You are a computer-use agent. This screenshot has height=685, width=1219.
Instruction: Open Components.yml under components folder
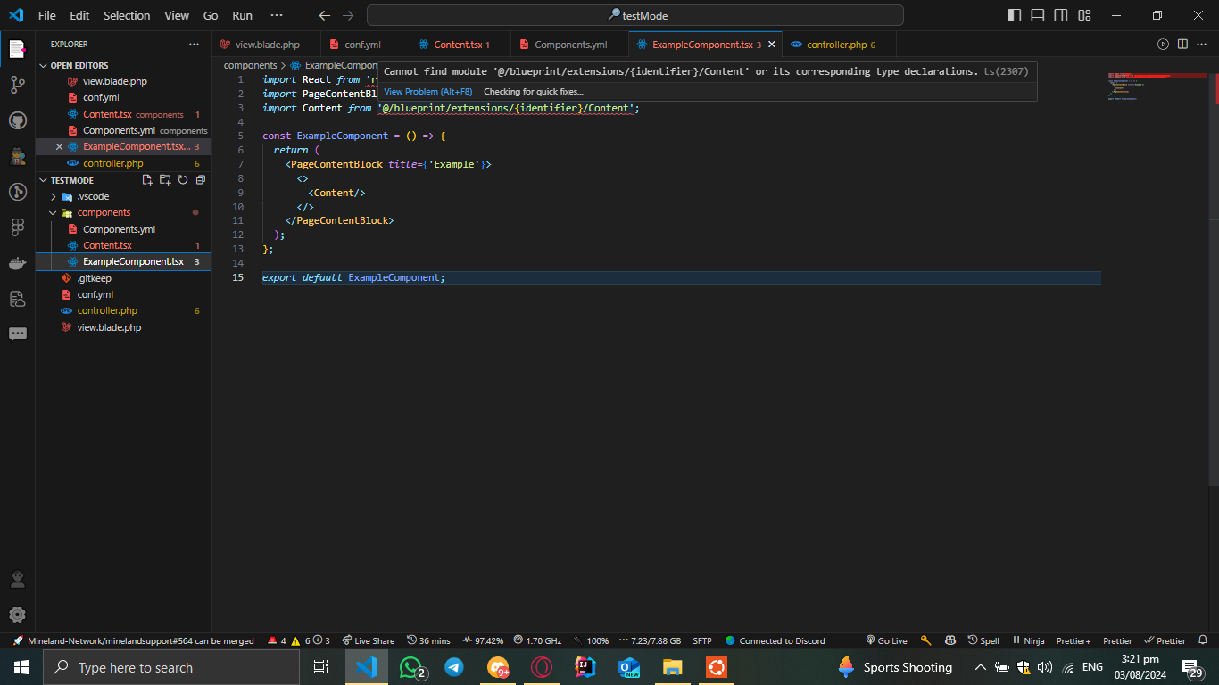(123, 229)
